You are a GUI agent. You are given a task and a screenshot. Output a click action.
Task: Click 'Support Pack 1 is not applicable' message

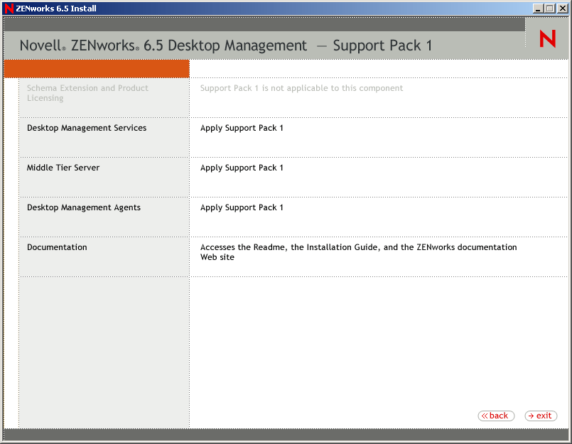300,88
